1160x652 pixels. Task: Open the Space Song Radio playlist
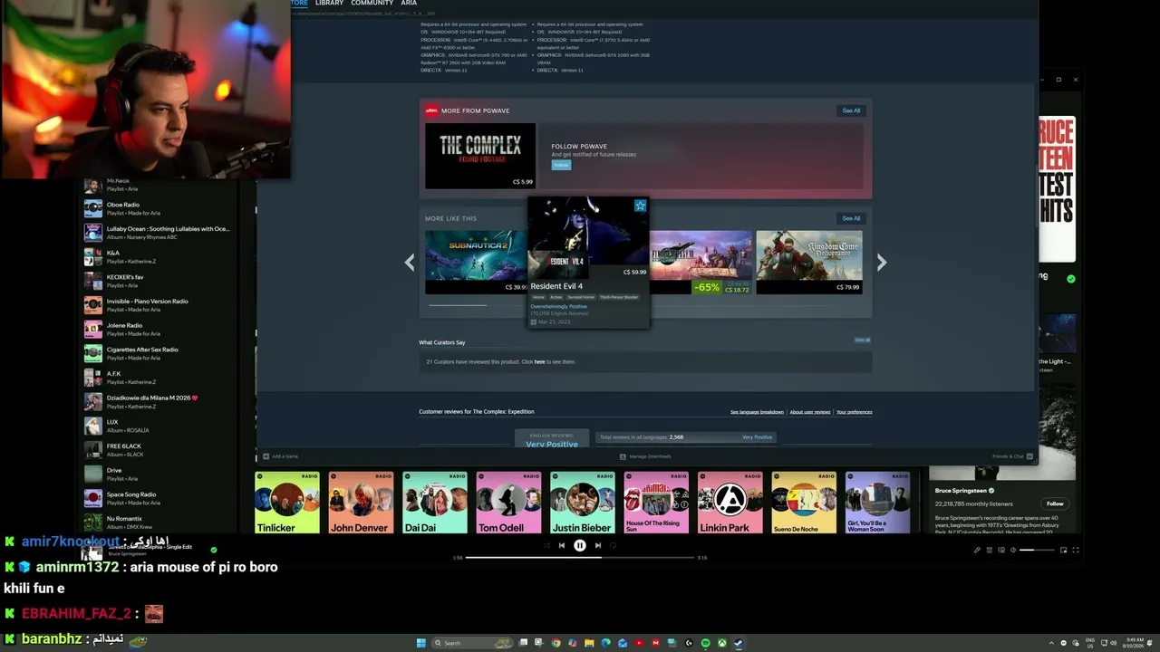pos(159,499)
